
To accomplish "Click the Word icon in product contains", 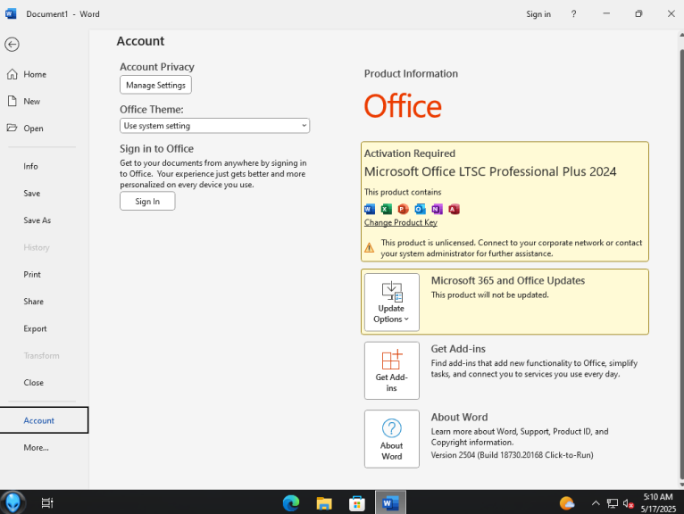I will click(370, 210).
